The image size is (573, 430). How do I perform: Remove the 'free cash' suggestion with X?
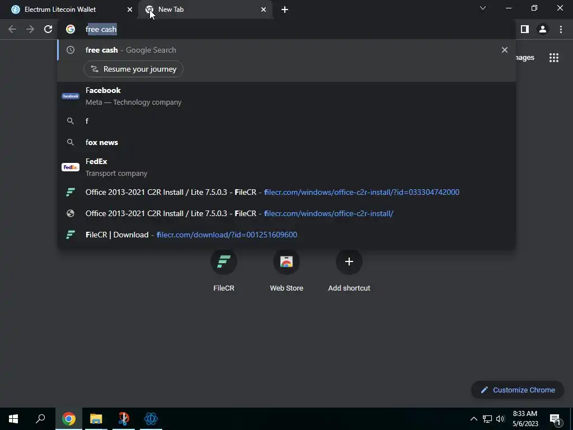pos(505,50)
